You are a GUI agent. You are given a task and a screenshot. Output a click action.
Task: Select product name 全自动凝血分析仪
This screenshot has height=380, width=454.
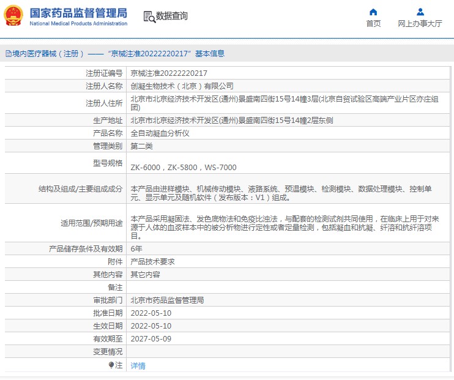click(160, 133)
